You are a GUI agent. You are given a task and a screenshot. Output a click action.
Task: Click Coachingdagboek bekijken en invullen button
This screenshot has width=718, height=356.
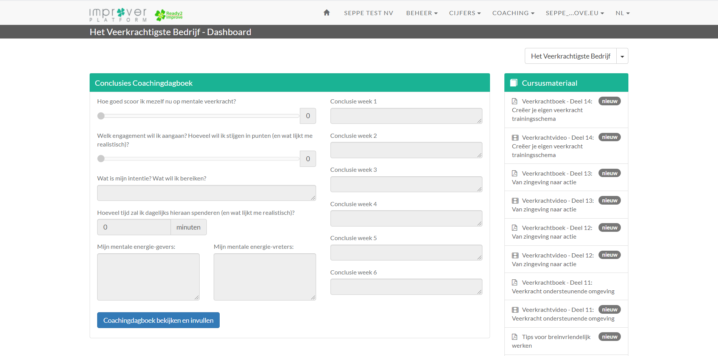pyautogui.click(x=158, y=320)
